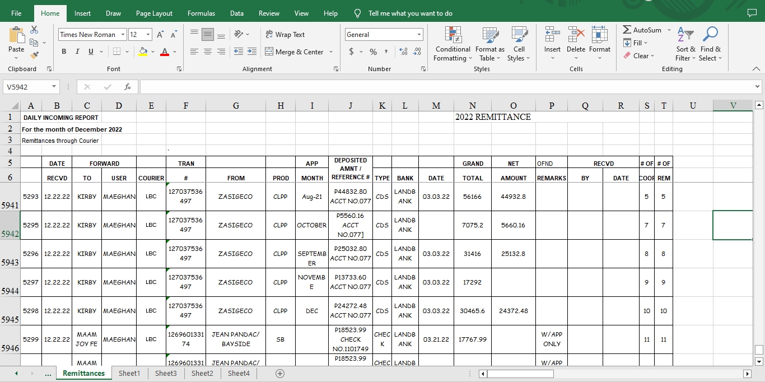Align text to bottom
This screenshot has height=382, width=765.
coord(221,35)
